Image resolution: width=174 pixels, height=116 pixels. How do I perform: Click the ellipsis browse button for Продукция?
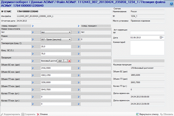coord(66,61)
